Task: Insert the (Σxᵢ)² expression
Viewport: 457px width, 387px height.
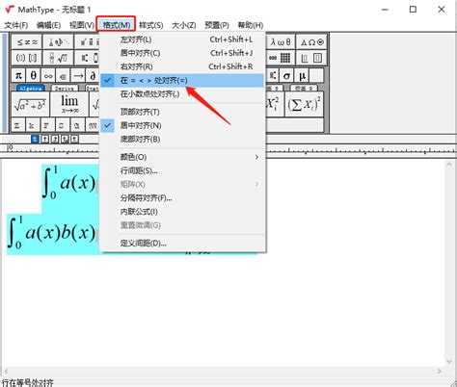Action: pos(304,104)
